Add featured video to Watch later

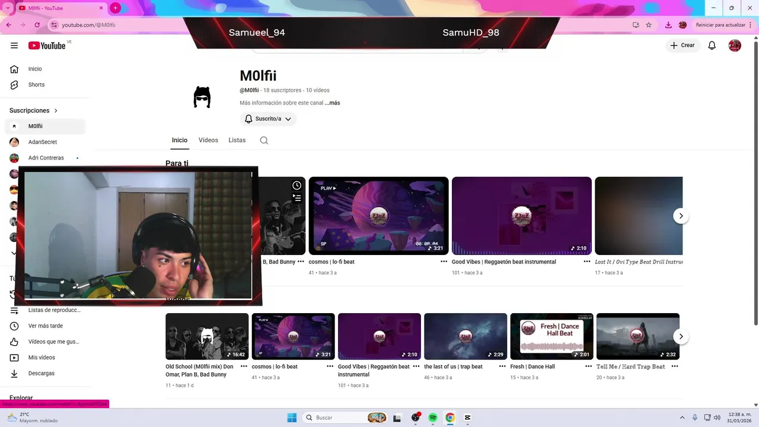pyautogui.click(x=297, y=186)
